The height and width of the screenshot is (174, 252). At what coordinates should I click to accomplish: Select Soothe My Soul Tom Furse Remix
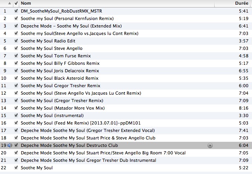56,56
